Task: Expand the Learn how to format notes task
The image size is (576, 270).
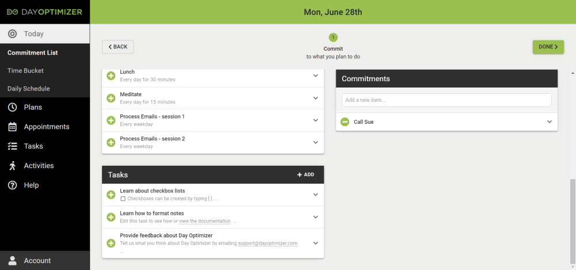Action: 315,217
